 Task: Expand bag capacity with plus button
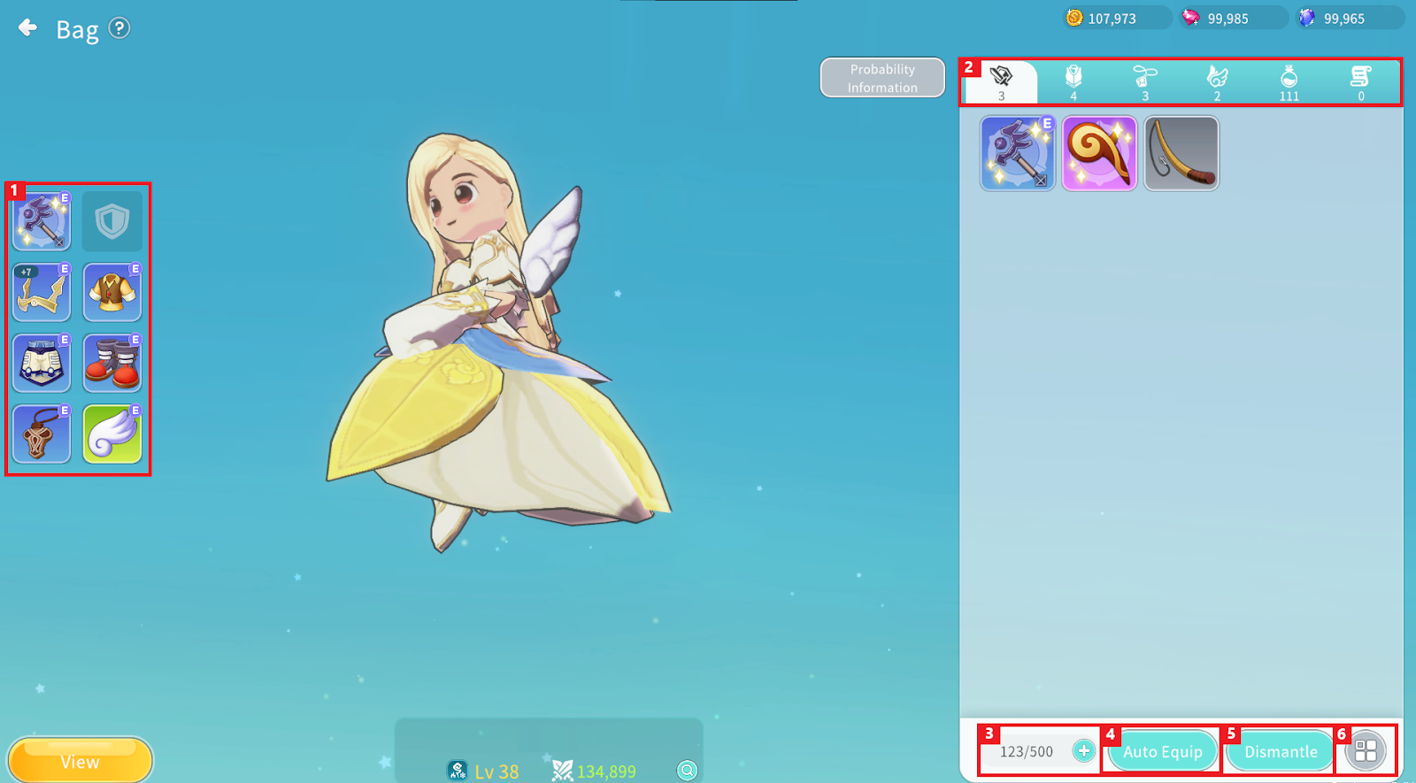[x=1083, y=751]
